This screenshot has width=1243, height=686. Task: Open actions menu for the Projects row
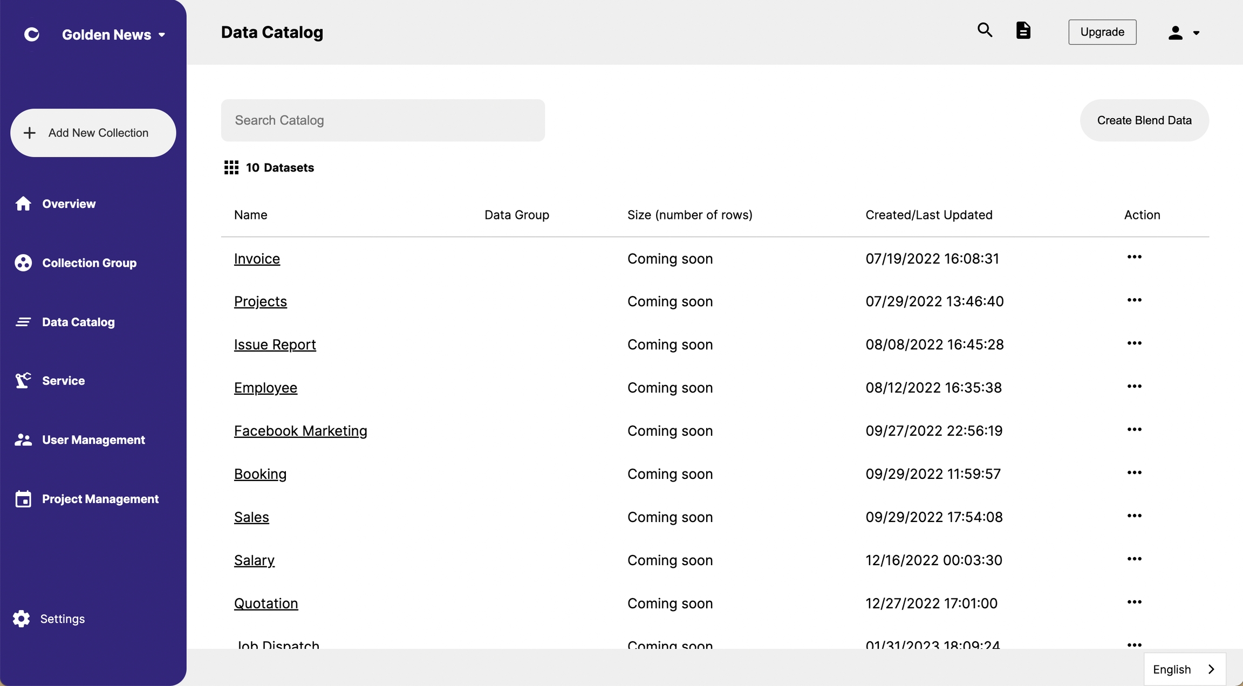(x=1135, y=300)
